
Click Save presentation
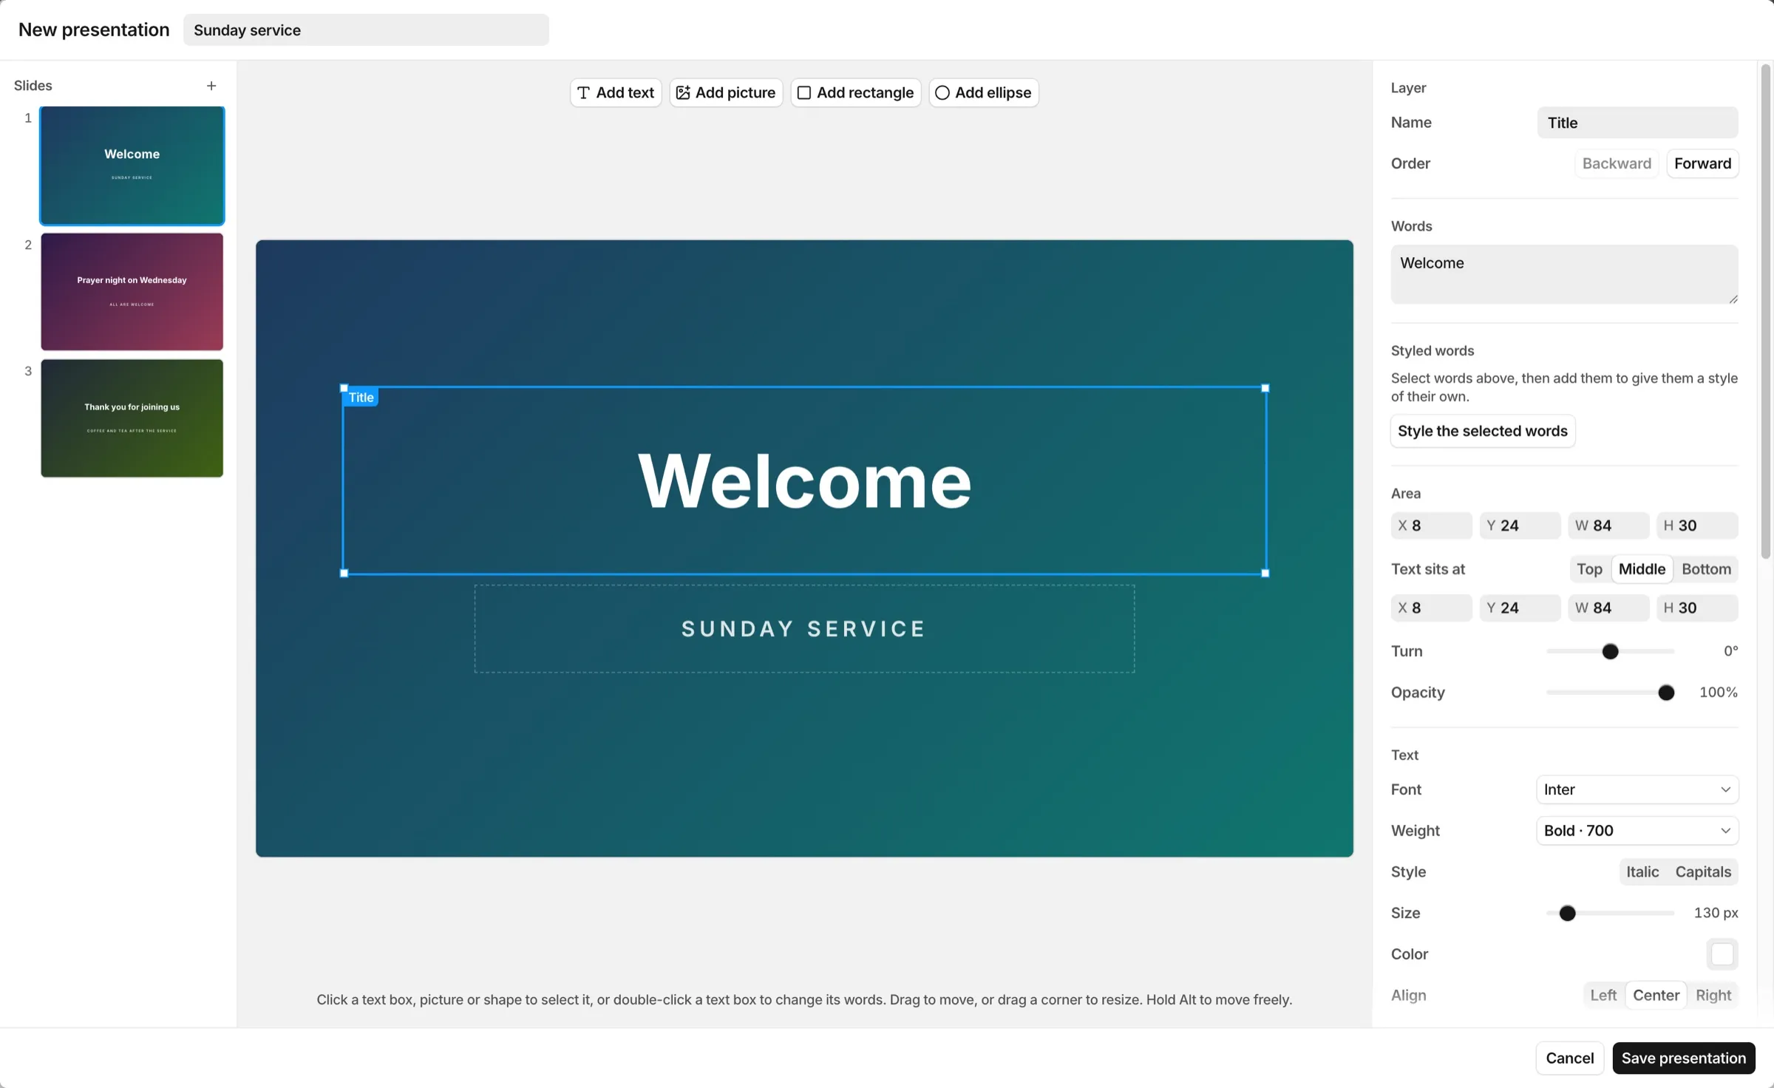(1683, 1058)
